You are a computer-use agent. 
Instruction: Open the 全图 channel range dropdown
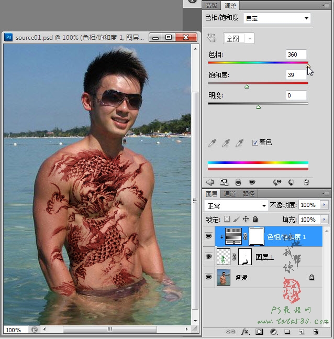click(x=239, y=38)
